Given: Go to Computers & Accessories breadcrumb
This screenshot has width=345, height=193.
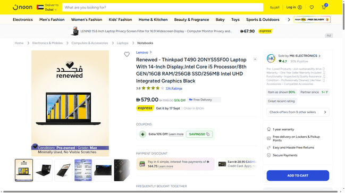Looking at the screenshot, I should 90,43.
